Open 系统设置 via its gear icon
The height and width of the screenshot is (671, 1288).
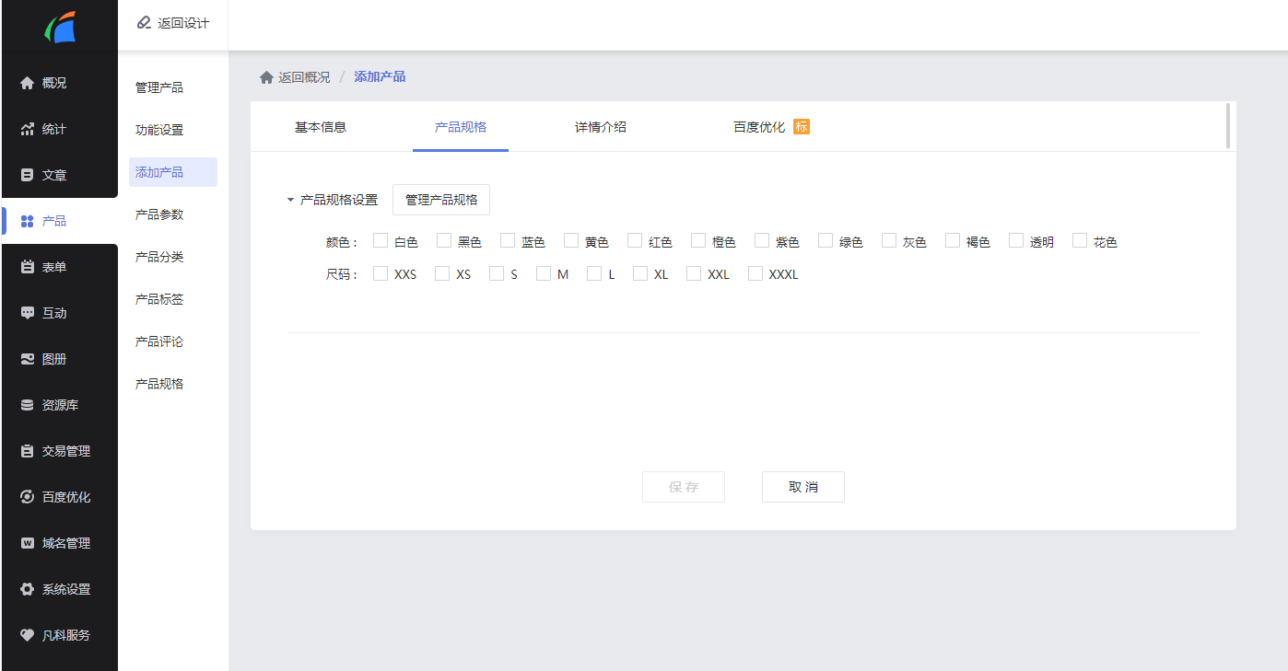pos(27,589)
